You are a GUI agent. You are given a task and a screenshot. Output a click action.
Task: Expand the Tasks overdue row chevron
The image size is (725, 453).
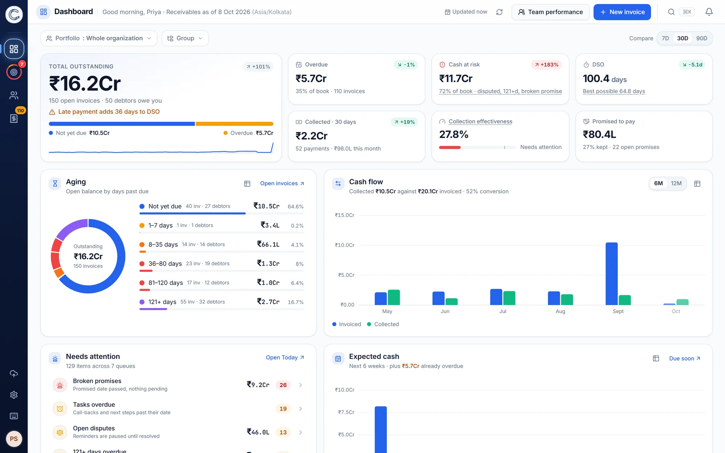click(301, 409)
